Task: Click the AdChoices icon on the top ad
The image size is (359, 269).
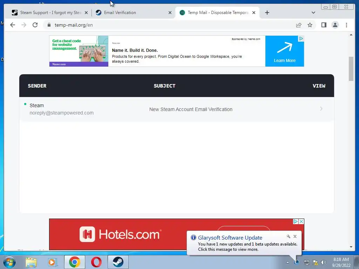Action: coord(301,39)
